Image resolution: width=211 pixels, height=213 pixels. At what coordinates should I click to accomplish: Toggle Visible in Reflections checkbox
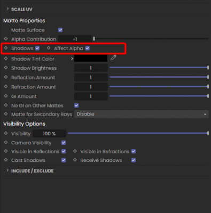pyautogui.click(x=64, y=151)
